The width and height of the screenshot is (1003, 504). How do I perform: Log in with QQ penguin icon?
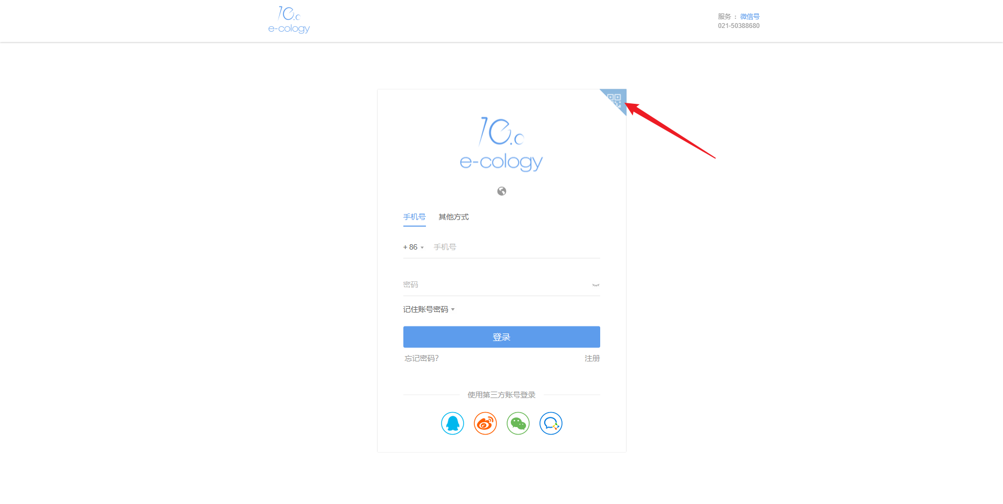452,423
